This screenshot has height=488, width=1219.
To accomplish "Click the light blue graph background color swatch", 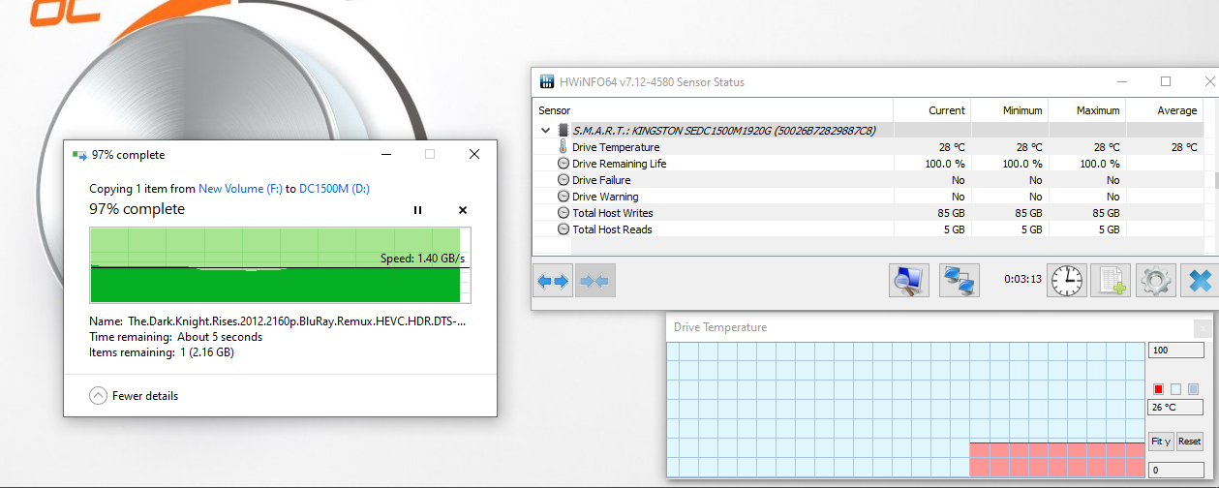I will click(x=1175, y=389).
